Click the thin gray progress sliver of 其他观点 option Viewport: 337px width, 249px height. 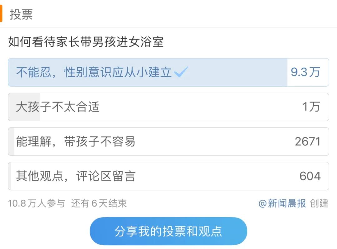tap(10, 176)
